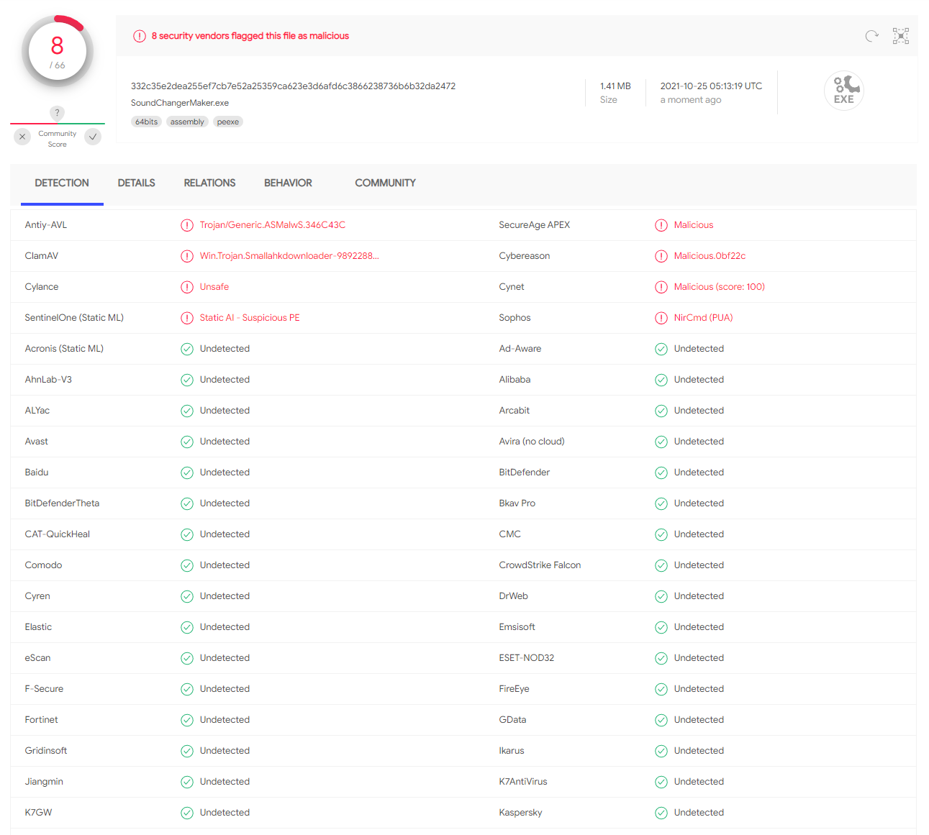Select the SHA-256 file hash text
The image size is (929, 835).
(x=293, y=86)
